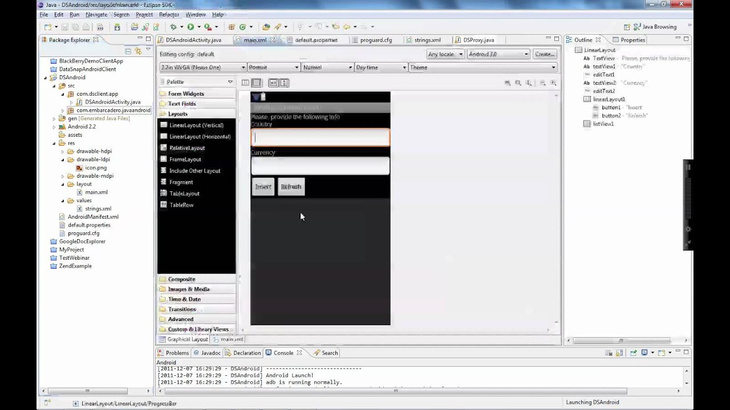Select icon.png in Package Explorer
730x410 pixels.
(96, 168)
